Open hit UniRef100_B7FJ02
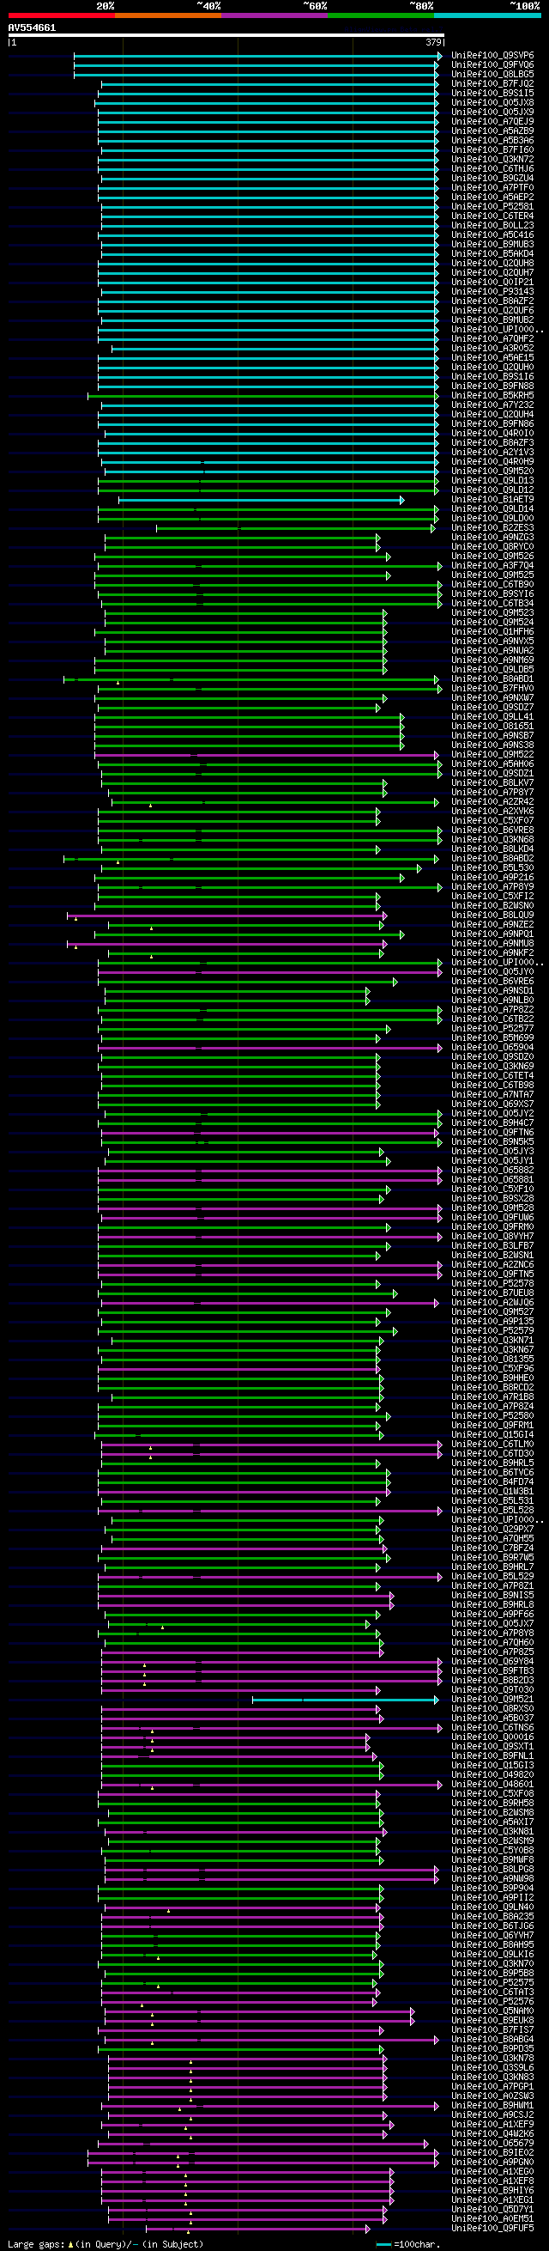The image size is (549, 2251). [x=492, y=85]
